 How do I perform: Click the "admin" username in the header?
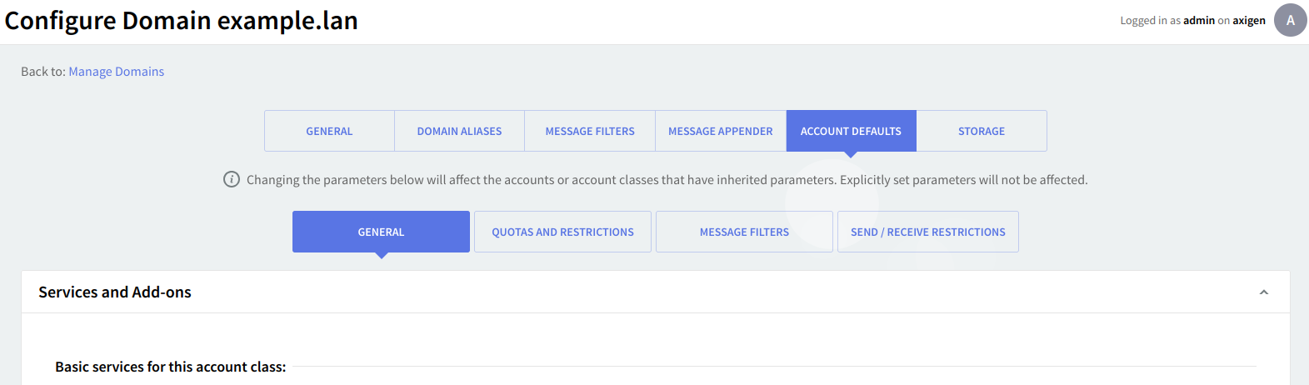pyautogui.click(x=1198, y=21)
